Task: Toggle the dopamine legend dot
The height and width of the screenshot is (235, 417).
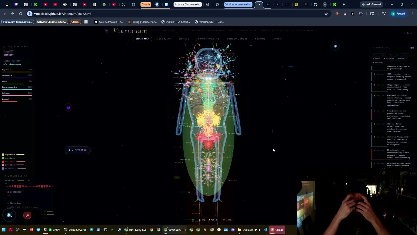Action: pos(3,154)
